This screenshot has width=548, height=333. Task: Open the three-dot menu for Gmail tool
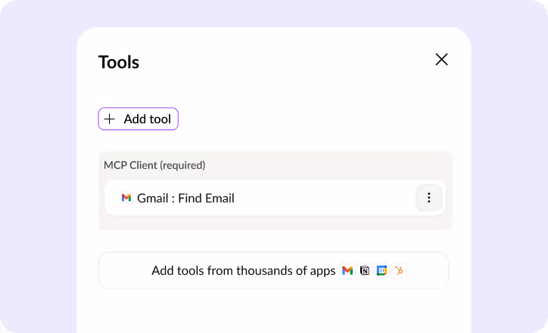[x=429, y=198]
